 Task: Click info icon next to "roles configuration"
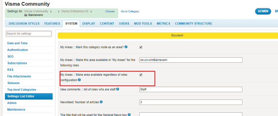click(x=79, y=80)
